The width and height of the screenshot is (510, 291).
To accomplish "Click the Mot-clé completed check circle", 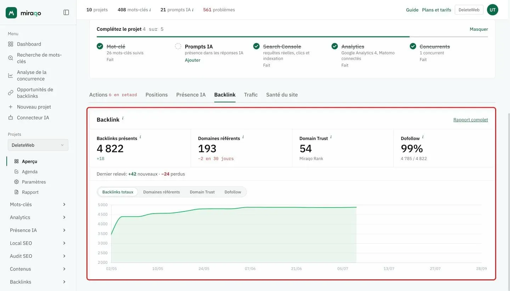I will point(100,46).
